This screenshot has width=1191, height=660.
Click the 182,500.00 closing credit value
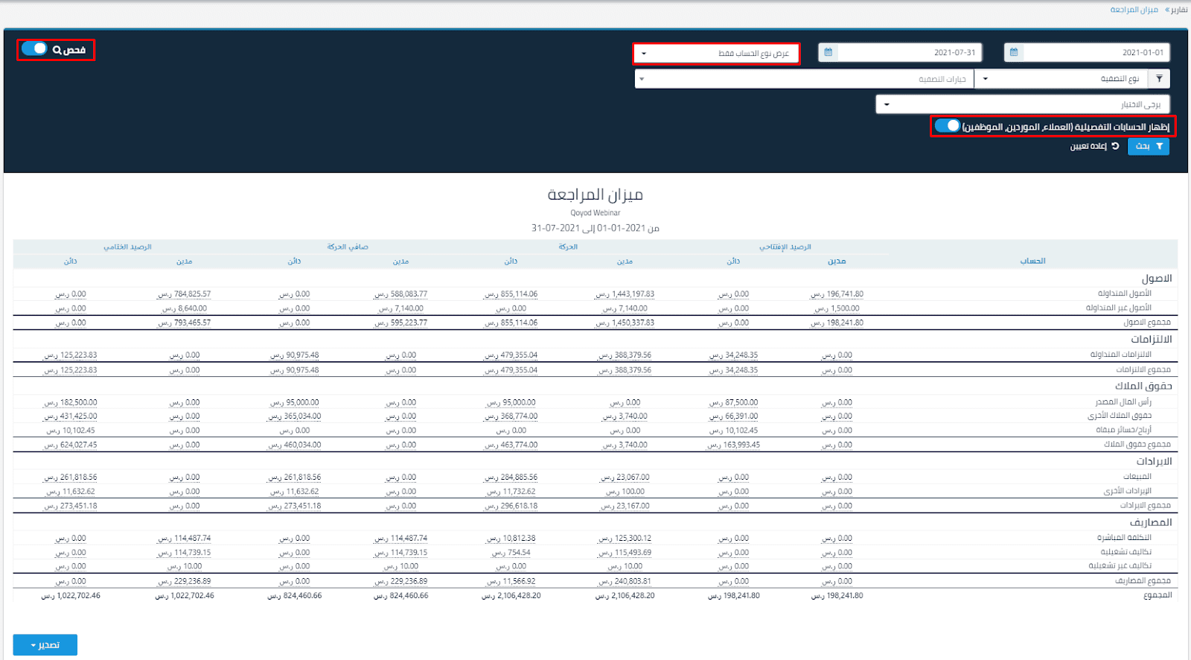(x=70, y=402)
